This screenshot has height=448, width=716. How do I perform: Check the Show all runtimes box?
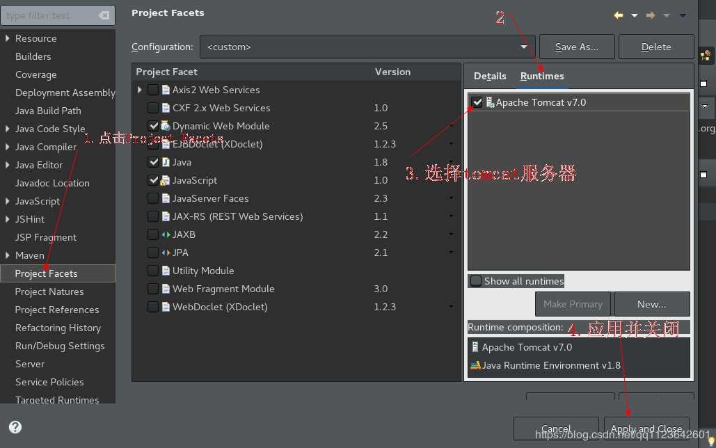coord(476,281)
